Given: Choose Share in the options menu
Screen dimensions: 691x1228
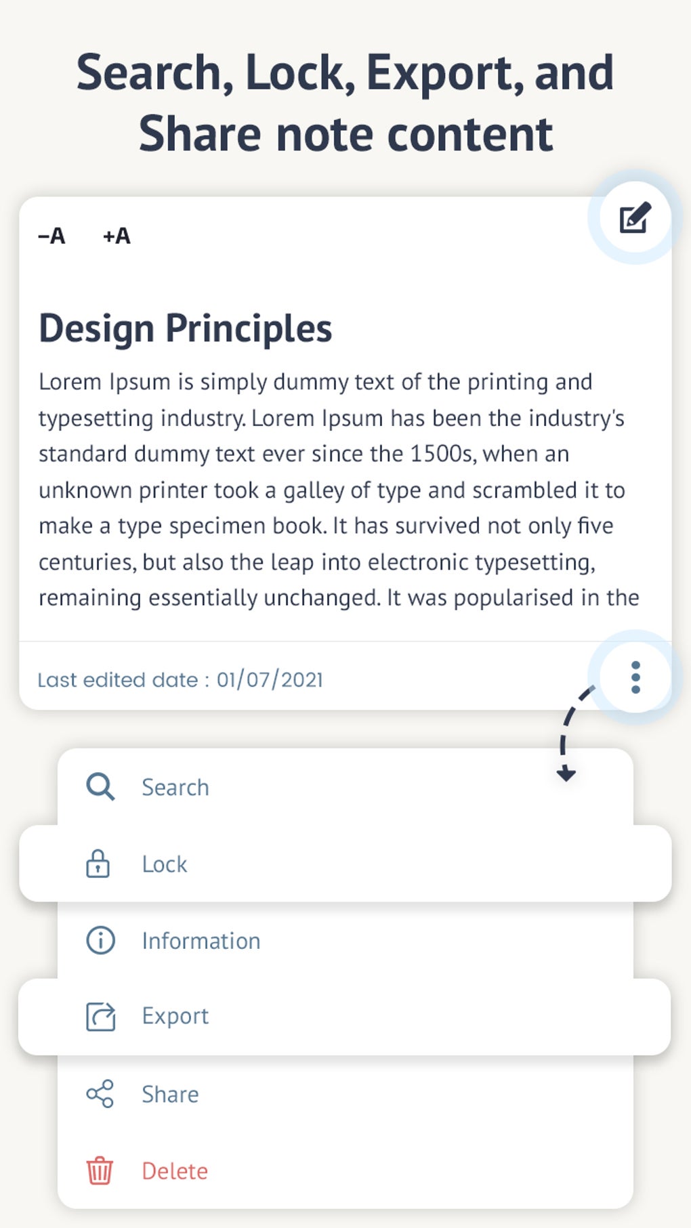Looking at the screenshot, I should pos(170,1095).
